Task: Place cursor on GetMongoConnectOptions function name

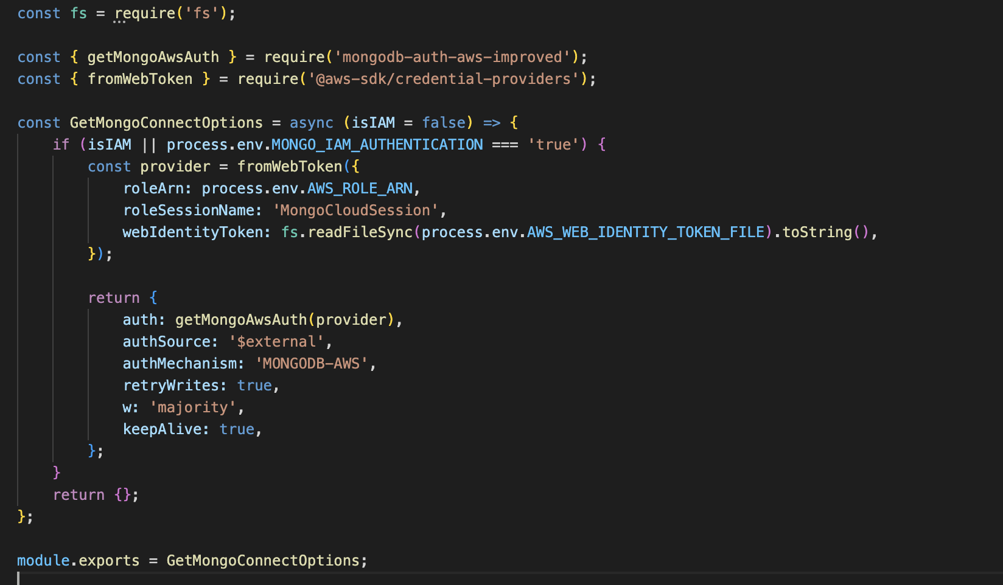Action: [x=166, y=122]
